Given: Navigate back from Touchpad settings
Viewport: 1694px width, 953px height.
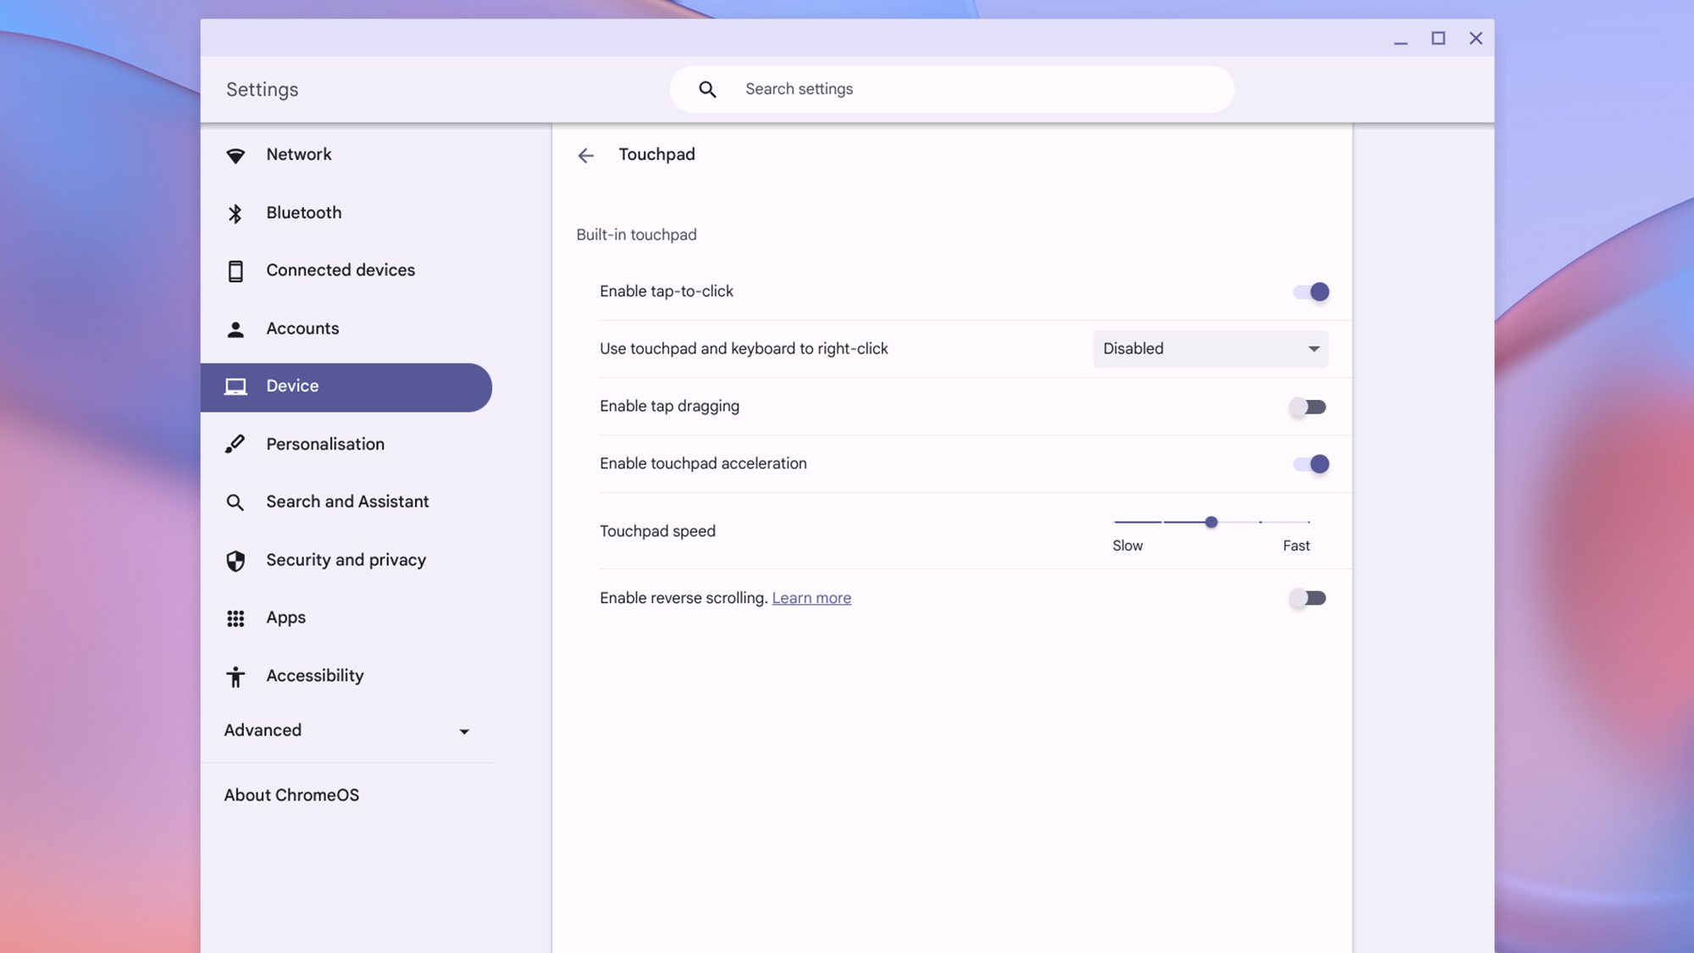Looking at the screenshot, I should (585, 155).
